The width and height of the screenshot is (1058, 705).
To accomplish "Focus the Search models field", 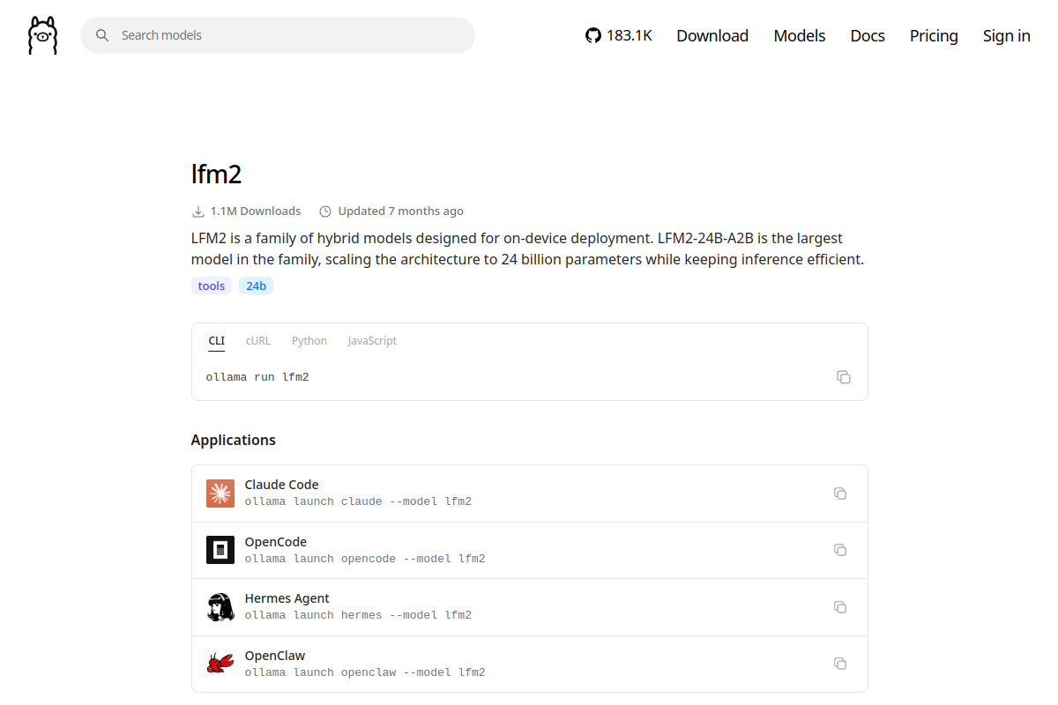I will (278, 35).
